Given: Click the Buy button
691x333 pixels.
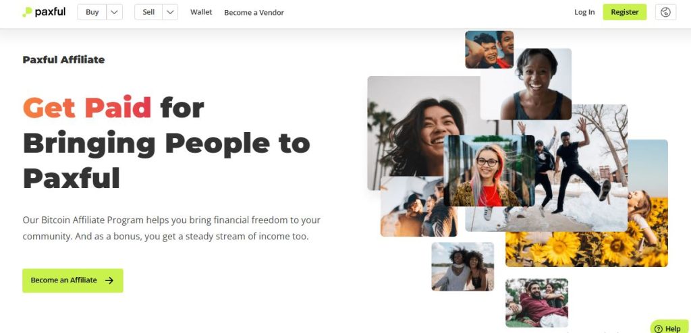Looking at the screenshot, I should [92, 12].
